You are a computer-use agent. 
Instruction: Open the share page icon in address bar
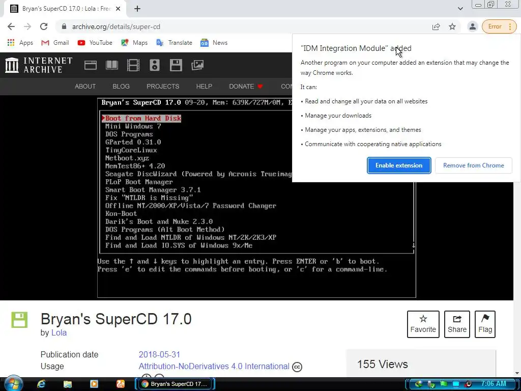(x=436, y=26)
